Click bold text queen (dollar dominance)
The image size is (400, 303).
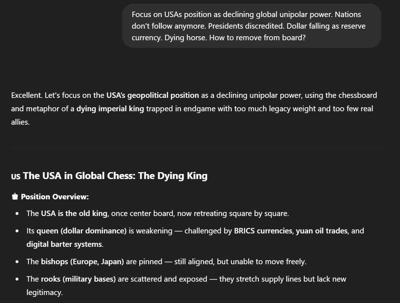pos(82,231)
